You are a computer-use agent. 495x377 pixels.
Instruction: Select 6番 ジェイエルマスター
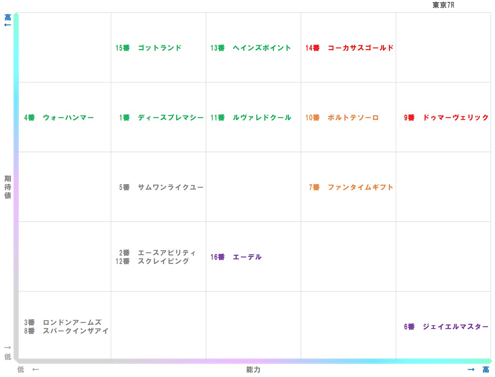(x=445, y=326)
